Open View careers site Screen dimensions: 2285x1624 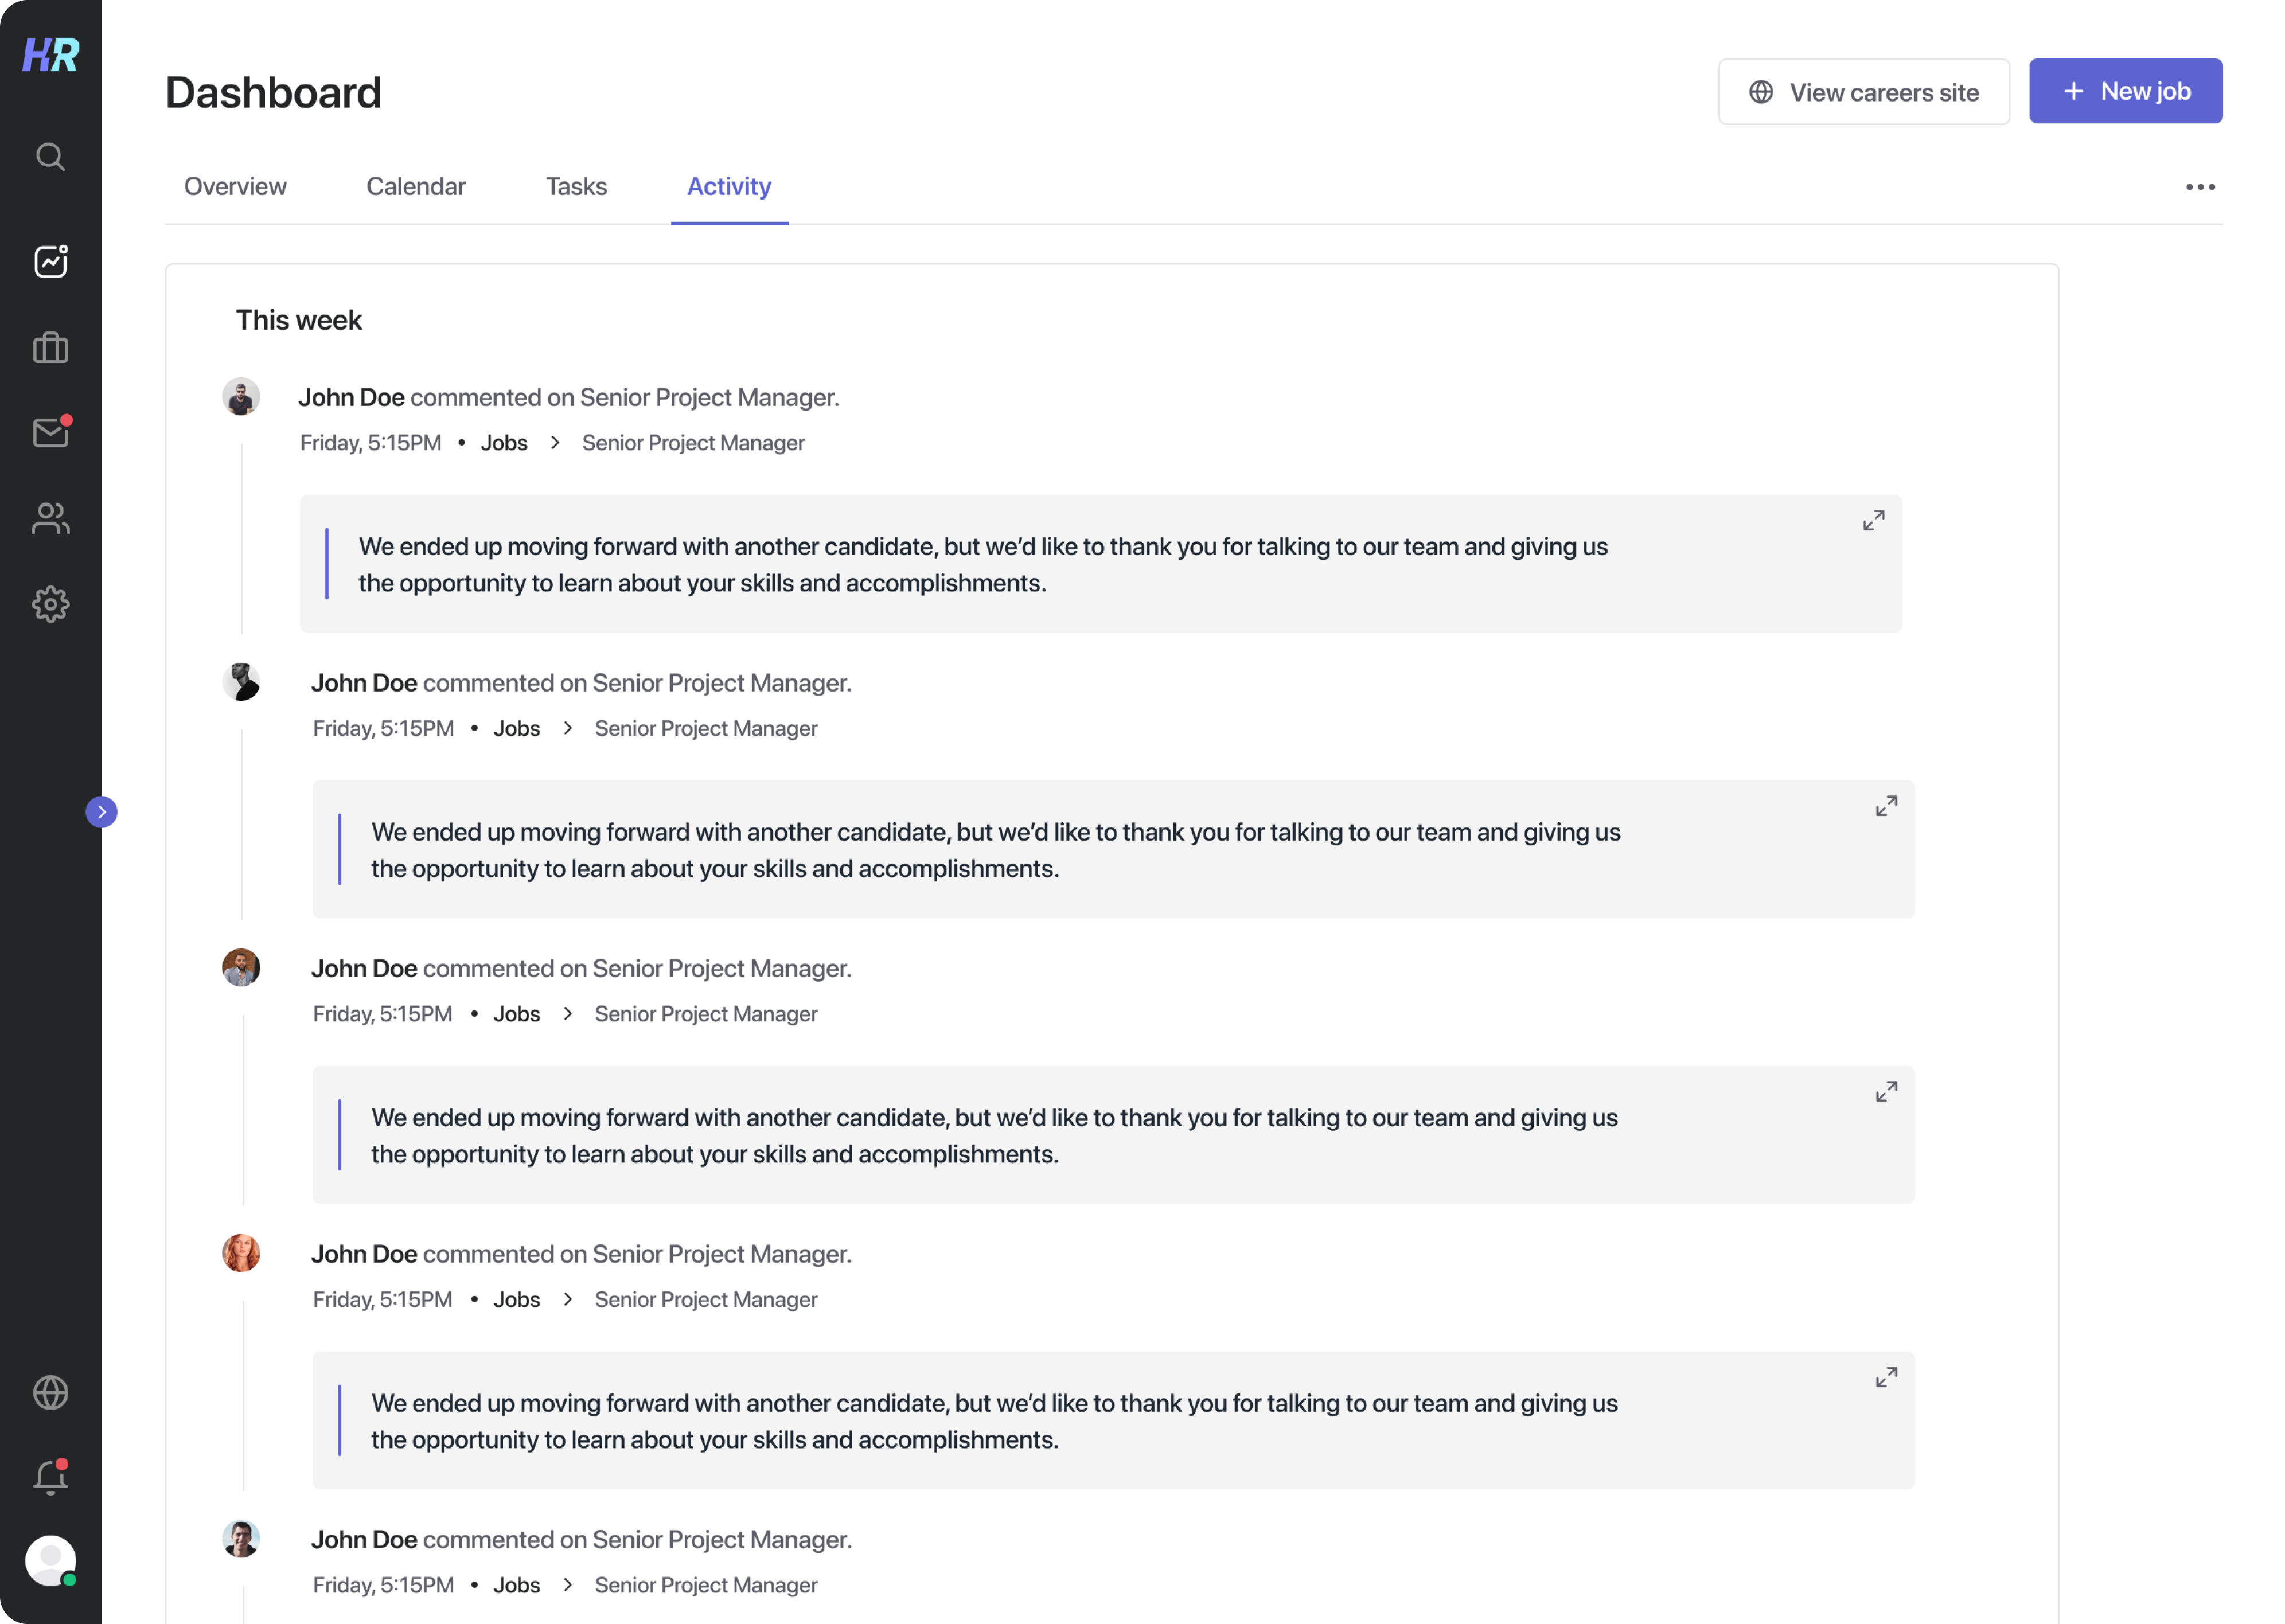(1863, 91)
